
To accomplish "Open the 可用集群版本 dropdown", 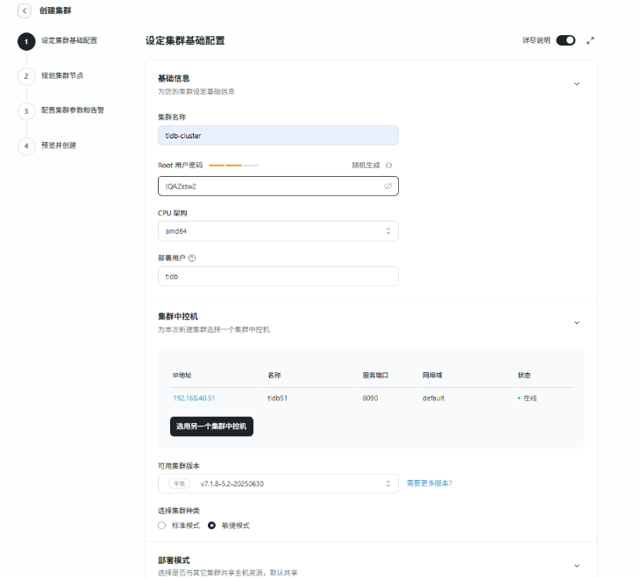I will 277,483.
